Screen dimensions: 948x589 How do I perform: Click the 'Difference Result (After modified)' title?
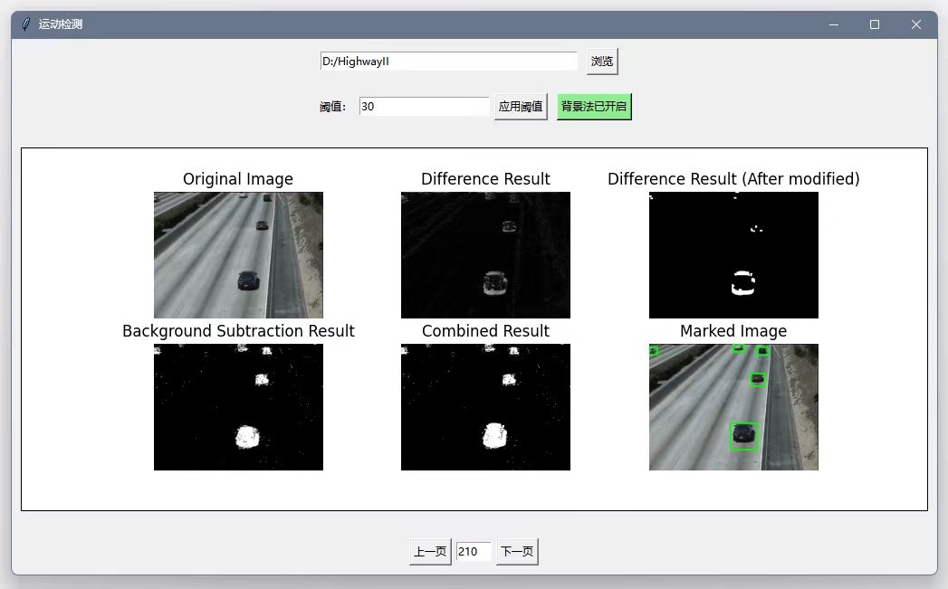point(733,179)
